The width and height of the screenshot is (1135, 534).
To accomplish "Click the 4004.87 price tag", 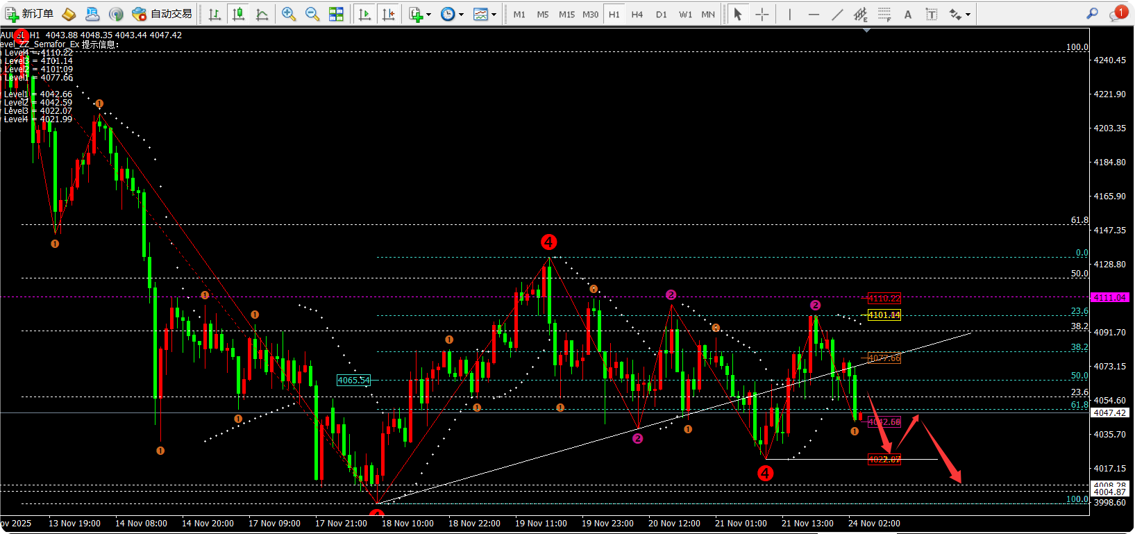I will 1110,492.
